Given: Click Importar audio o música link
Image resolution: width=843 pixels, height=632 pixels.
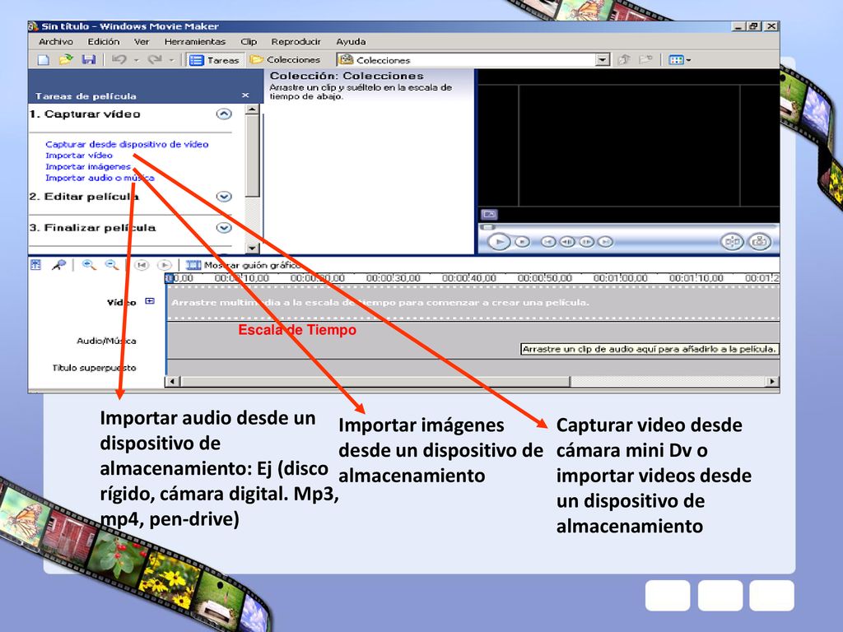Looking at the screenshot, I should tap(100, 178).
